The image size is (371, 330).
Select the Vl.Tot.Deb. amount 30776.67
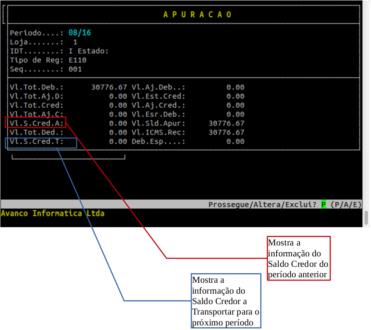tap(109, 87)
